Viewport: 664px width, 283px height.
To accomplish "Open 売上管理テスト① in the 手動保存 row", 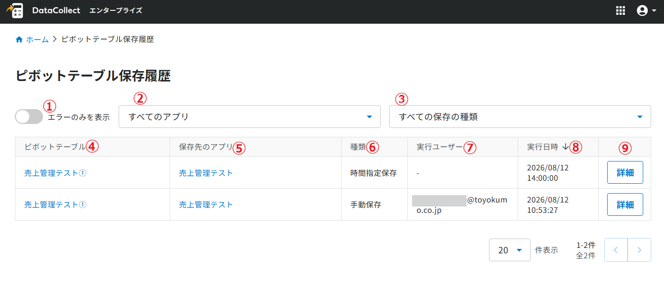I will [55, 204].
